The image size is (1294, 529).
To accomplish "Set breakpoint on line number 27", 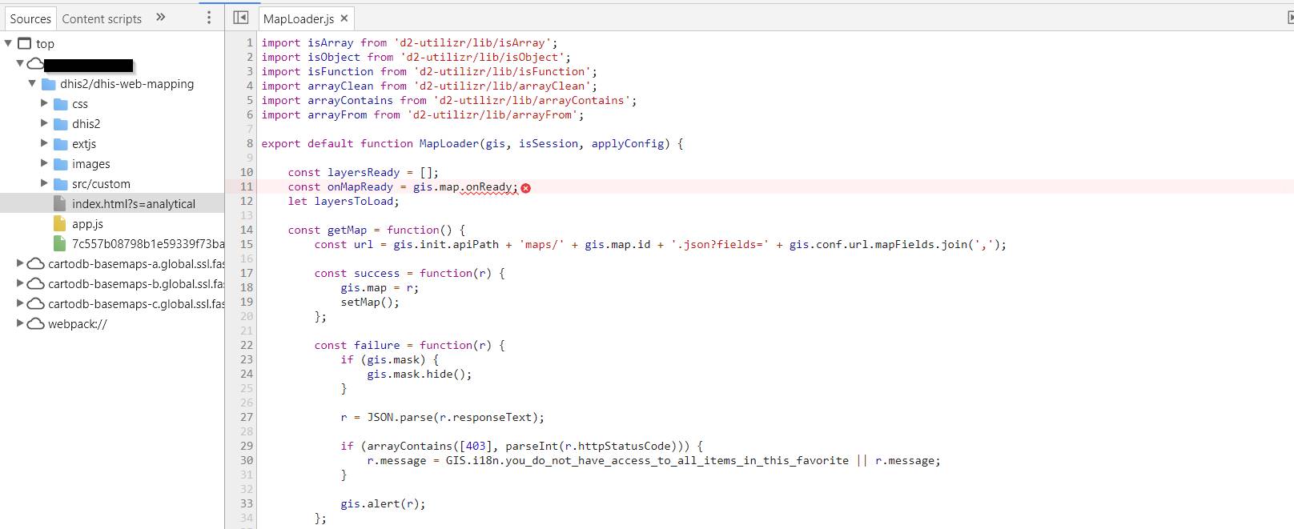I will tap(246, 417).
